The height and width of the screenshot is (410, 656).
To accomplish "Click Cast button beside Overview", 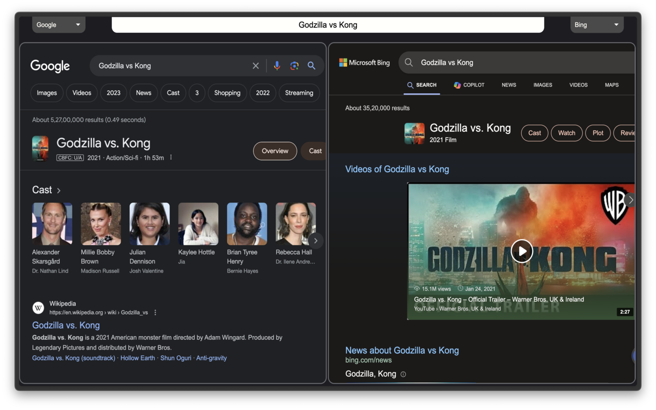I will tap(313, 151).
